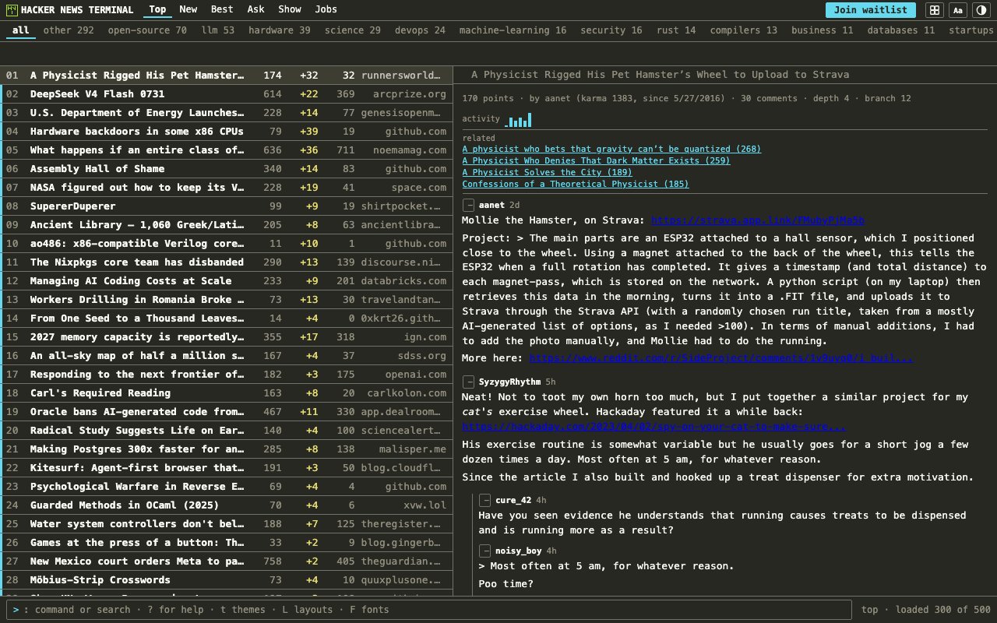The height and width of the screenshot is (623, 997).
Task: Filter by rust 14 tag
Action: pyautogui.click(x=675, y=30)
